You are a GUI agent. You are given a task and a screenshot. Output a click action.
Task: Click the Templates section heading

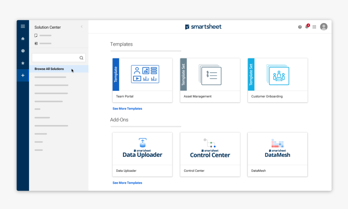(x=121, y=44)
